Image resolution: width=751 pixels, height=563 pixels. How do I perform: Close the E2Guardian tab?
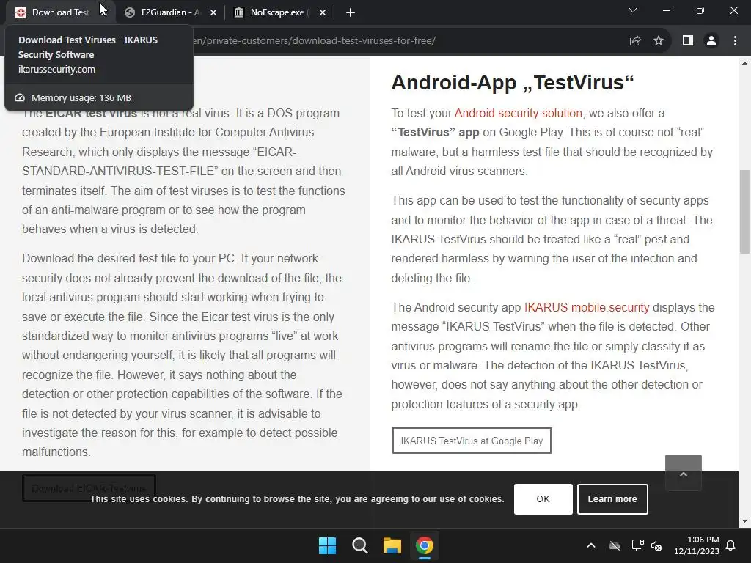pyautogui.click(x=213, y=12)
